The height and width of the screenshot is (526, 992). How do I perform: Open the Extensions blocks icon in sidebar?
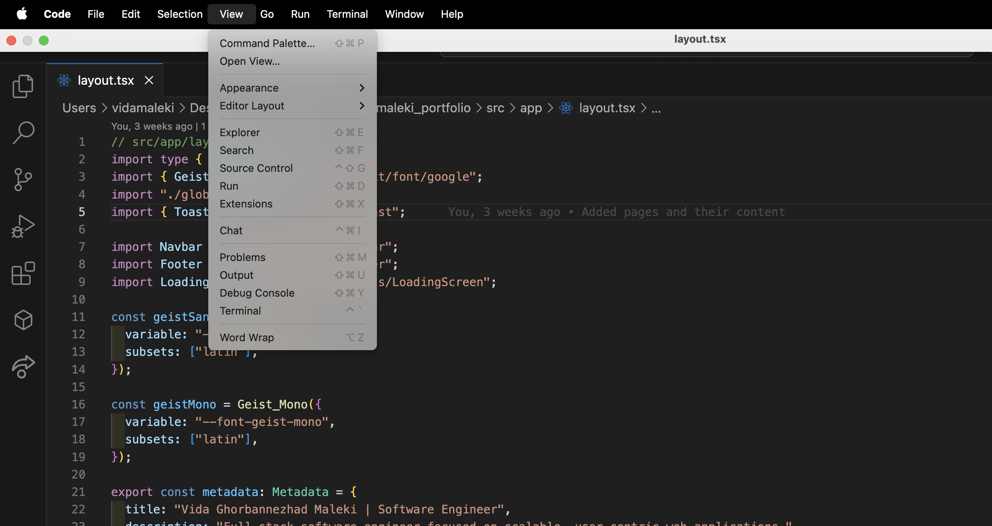[23, 273]
